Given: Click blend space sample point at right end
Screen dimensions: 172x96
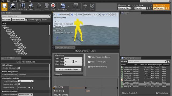Looking at the screenshot, I should (x=117, y=88).
